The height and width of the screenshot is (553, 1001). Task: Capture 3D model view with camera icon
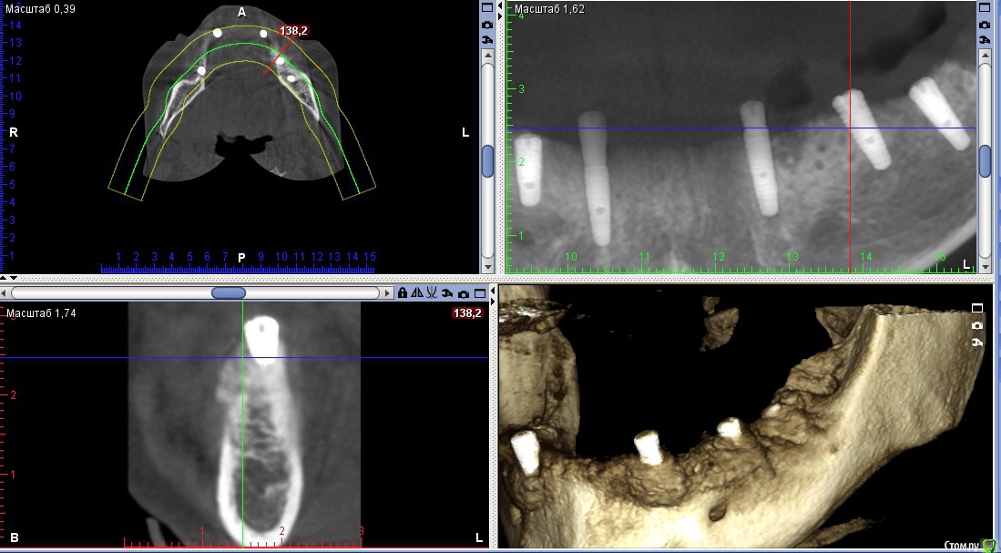tap(977, 325)
